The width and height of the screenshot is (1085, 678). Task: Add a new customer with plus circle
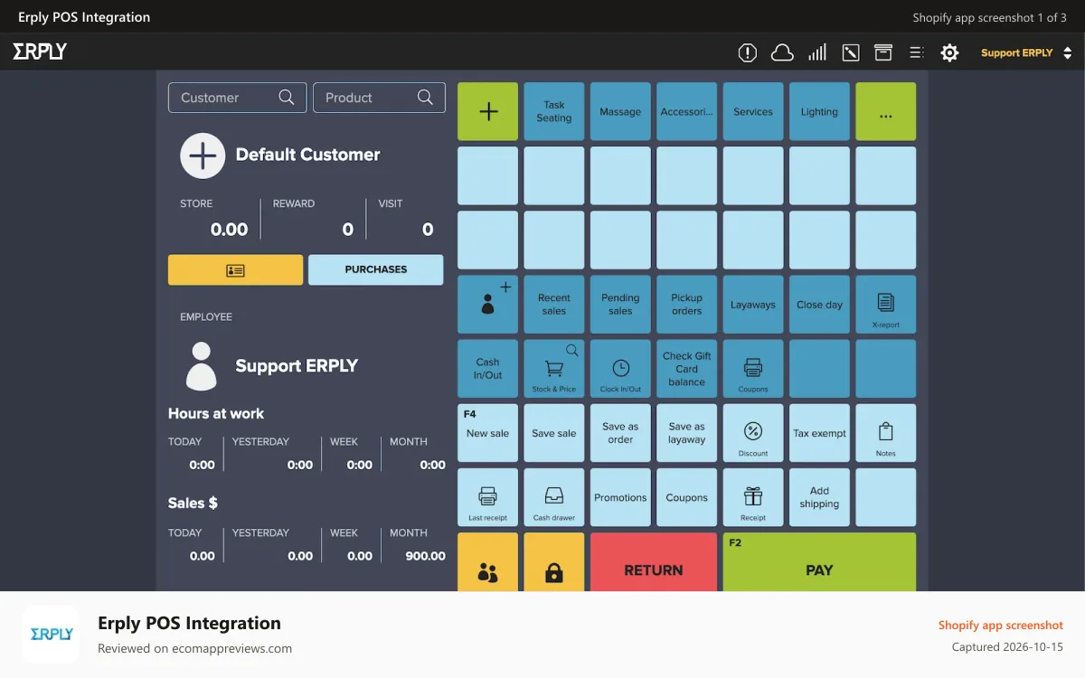point(203,155)
